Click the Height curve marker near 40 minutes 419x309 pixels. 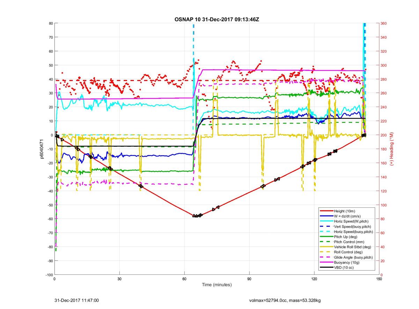point(141,186)
